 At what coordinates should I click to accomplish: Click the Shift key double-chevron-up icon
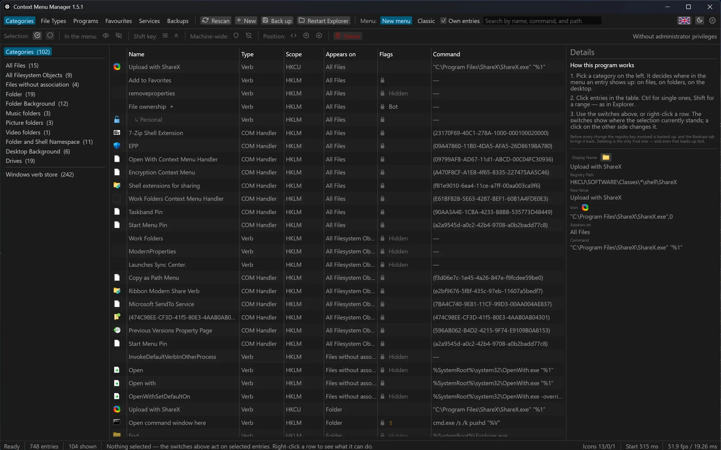[176, 36]
